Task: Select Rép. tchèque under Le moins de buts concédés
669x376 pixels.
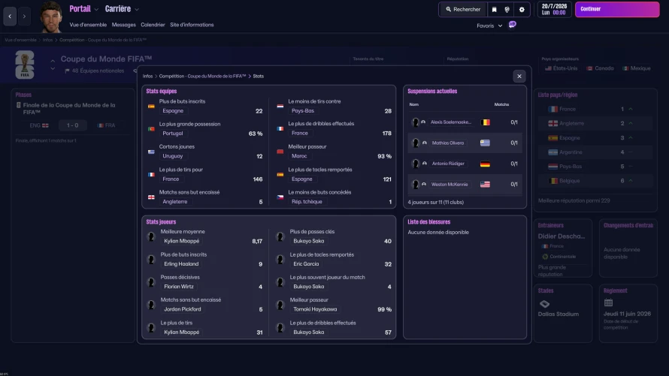Action: tap(307, 201)
